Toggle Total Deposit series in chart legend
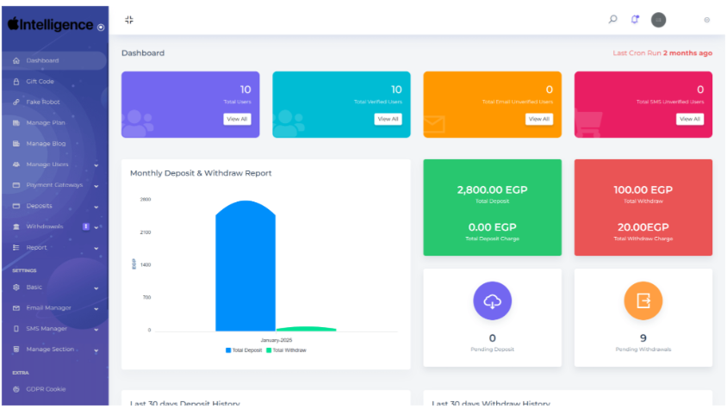 [x=244, y=350]
